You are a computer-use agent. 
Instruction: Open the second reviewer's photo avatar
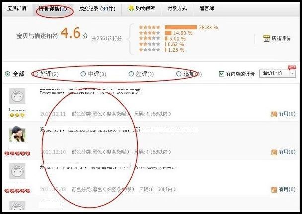click(x=17, y=134)
